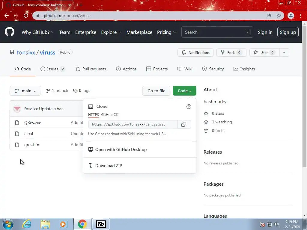307x230 pixels.
Task: Open the Wiki tab
Action: (185, 69)
